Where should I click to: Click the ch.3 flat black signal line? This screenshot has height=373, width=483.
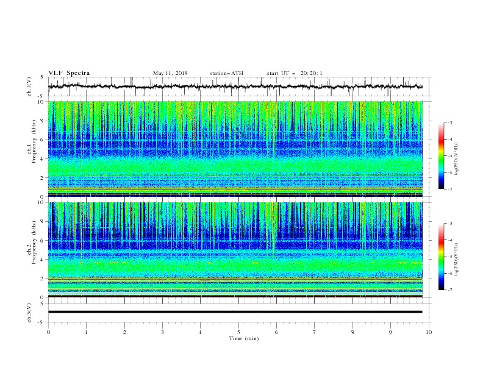click(x=235, y=312)
